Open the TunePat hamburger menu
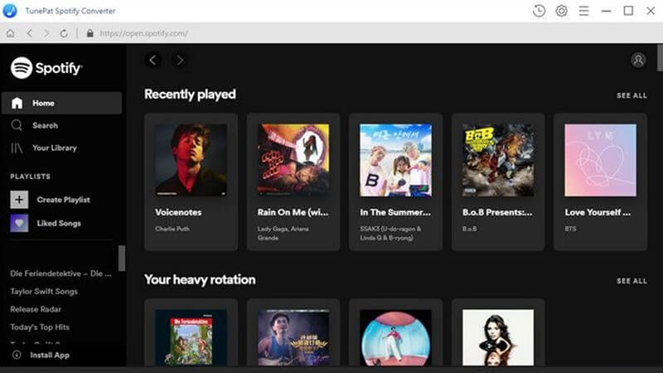This screenshot has width=663, height=373. [x=583, y=11]
